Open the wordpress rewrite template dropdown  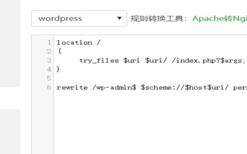[x=74, y=18]
